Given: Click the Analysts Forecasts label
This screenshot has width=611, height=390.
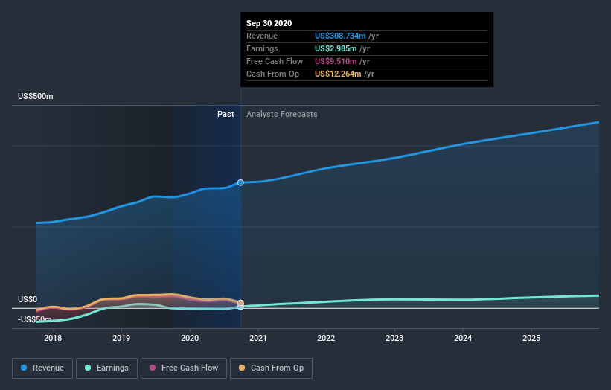Looking at the screenshot, I should (282, 114).
